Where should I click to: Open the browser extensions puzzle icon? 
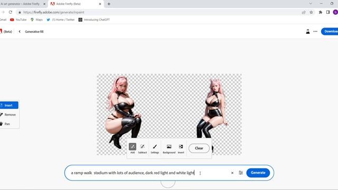pos(321,12)
